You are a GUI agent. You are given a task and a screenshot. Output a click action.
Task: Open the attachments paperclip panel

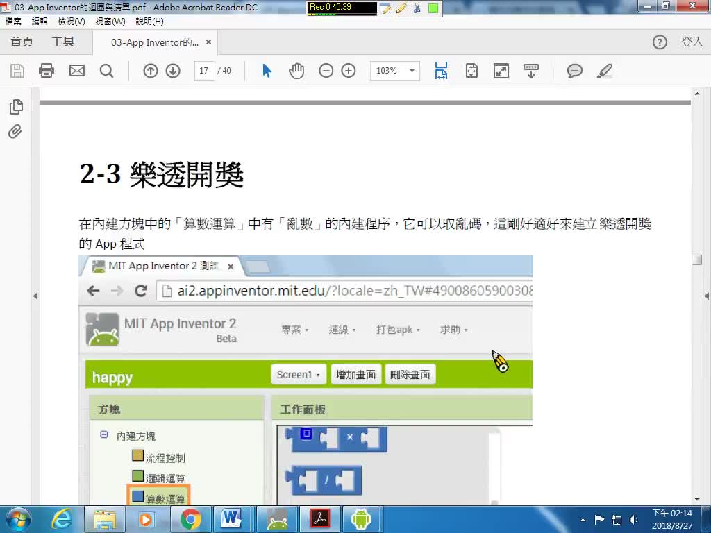coord(15,131)
